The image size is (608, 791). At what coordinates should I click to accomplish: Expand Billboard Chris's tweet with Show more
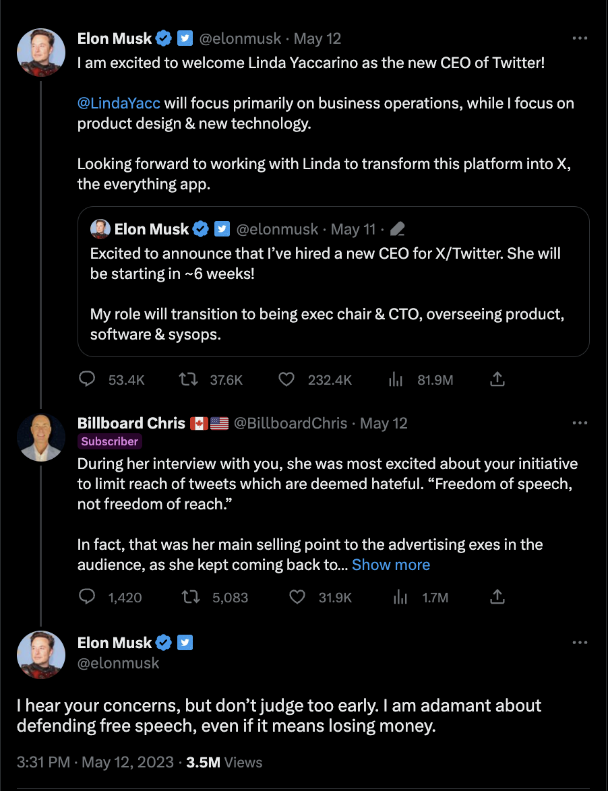coord(391,565)
